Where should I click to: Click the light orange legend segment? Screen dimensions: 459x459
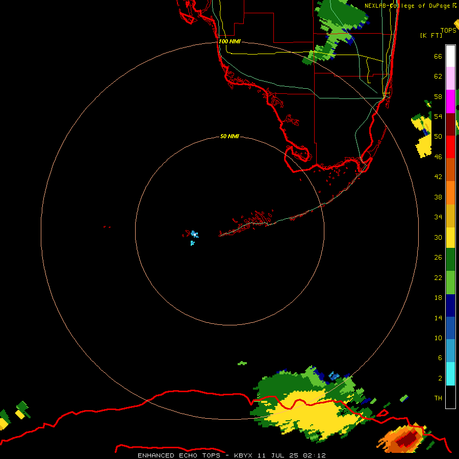pyautogui.click(x=450, y=192)
